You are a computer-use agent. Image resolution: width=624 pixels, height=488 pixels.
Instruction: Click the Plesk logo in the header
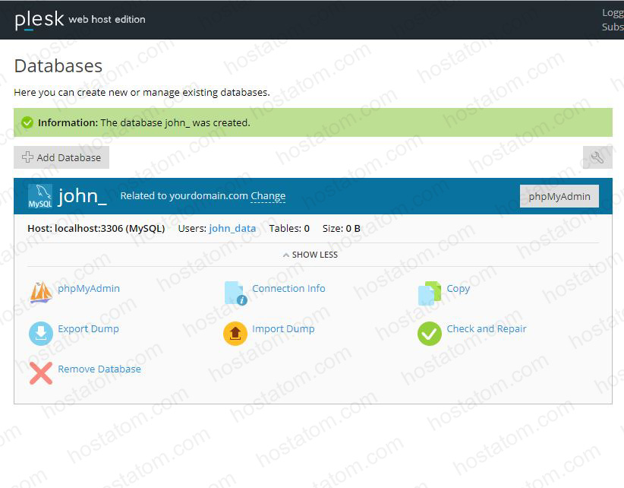[38, 19]
